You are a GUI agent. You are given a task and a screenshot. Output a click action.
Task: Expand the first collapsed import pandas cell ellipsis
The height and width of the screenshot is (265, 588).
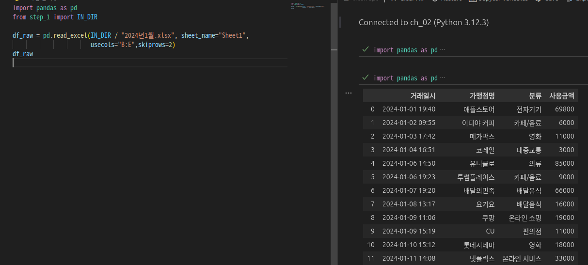click(442, 50)
